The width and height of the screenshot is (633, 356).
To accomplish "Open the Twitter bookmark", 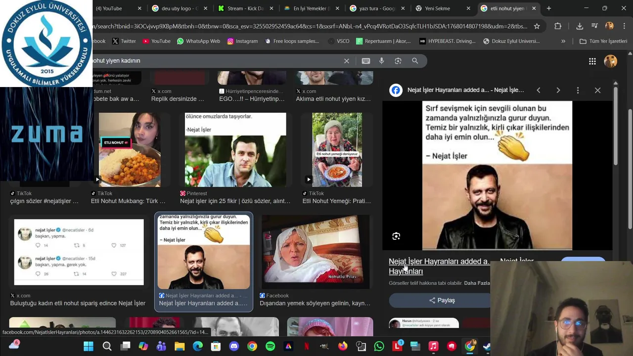I will coord(124,41).
